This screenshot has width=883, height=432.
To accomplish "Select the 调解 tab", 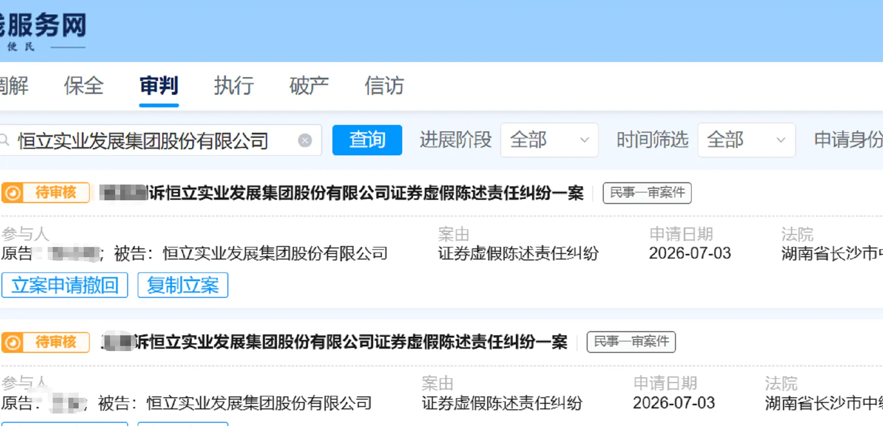I will point(14,86).
